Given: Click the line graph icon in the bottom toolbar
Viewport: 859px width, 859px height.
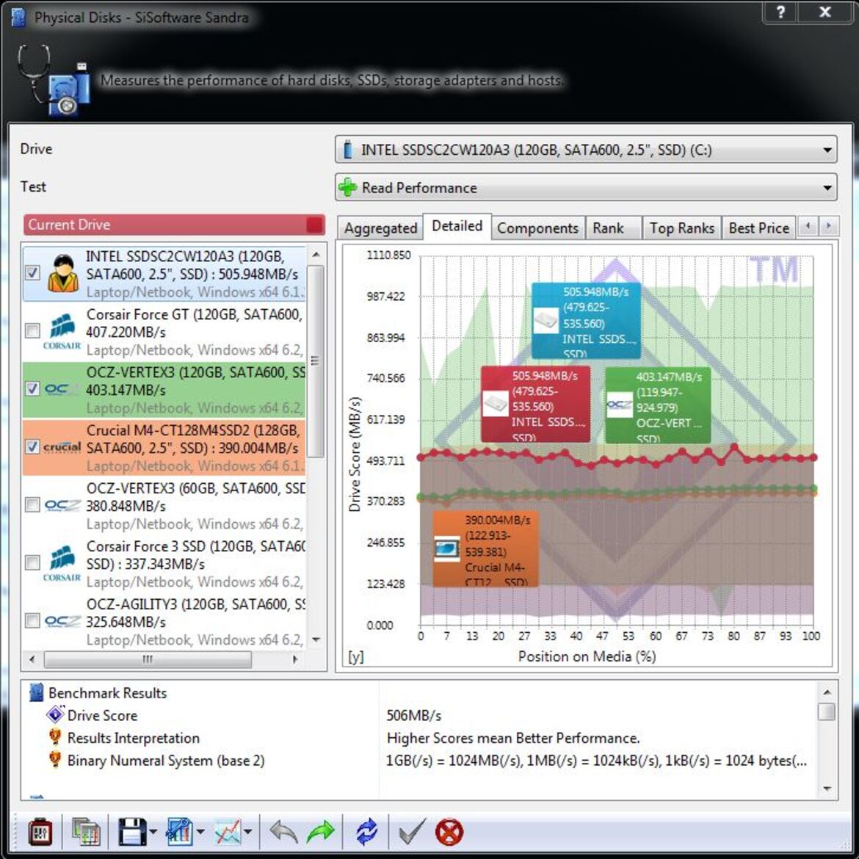Looking at the screenshot, I should [x=228, y=832].
